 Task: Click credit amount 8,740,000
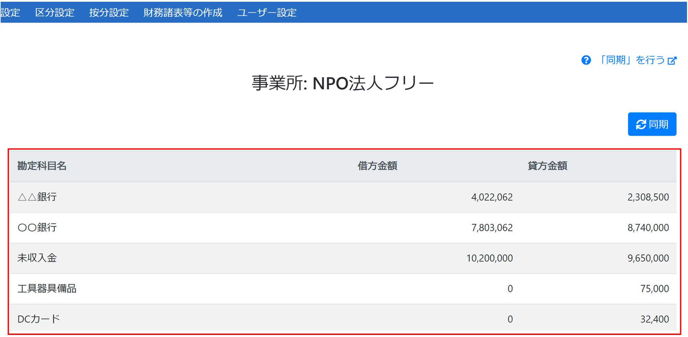648,228
